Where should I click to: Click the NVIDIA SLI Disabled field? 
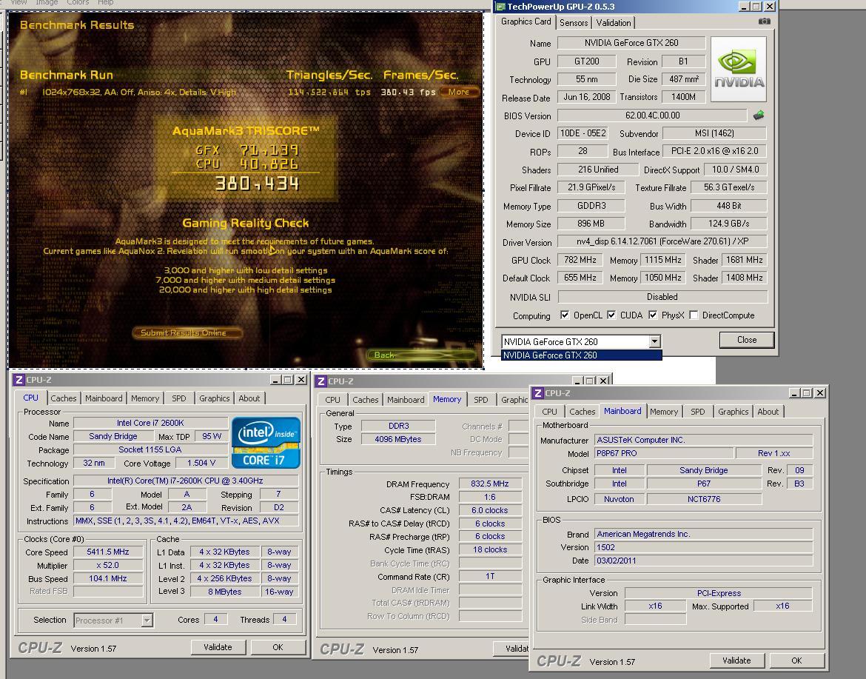click(x=662, y=297)
